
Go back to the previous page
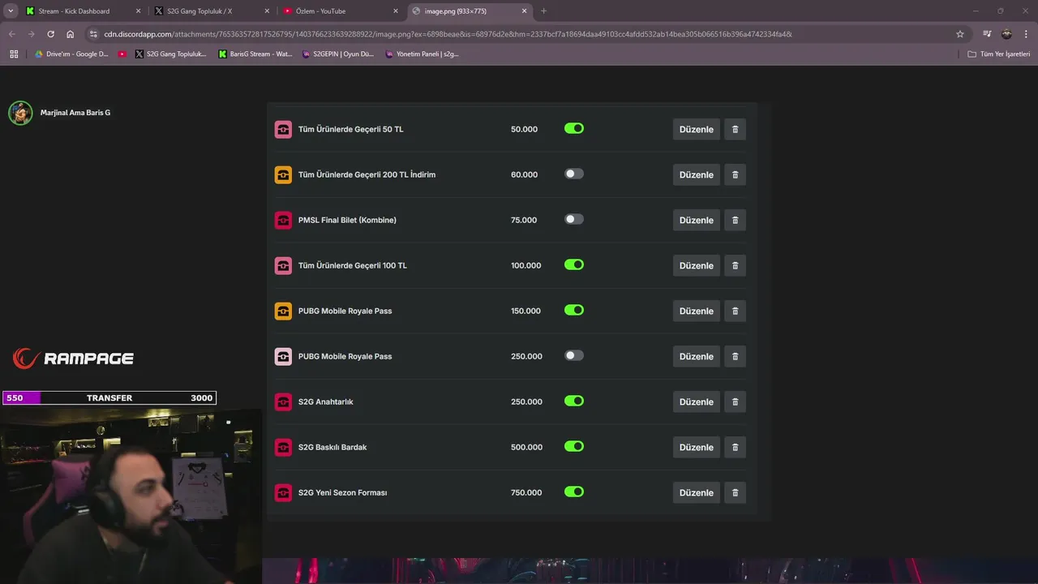(x=11, y=34)
